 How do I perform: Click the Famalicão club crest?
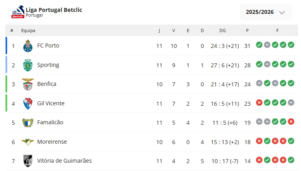point(27,123)
